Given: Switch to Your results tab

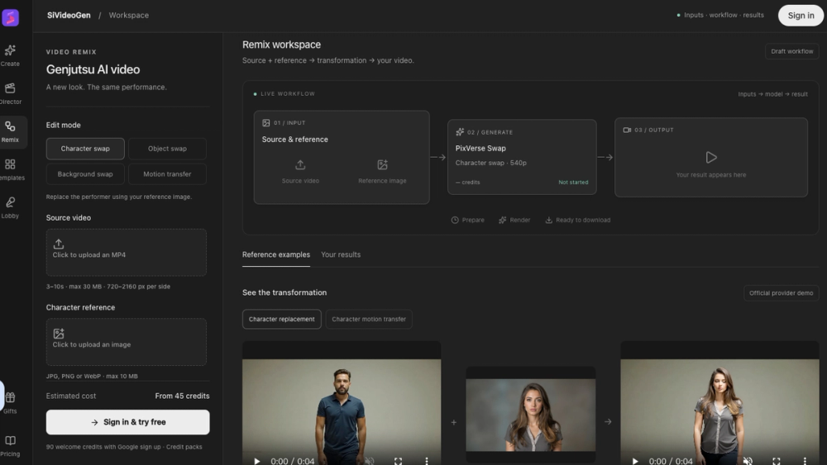Looking at the screenshot, I should point(341,254).
